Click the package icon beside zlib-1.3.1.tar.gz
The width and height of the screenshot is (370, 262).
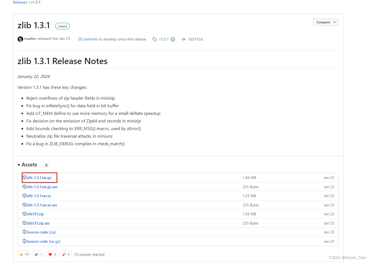(24, 177)
